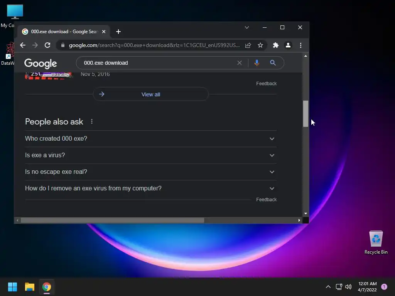Image resolution: width=395 pixels, height=296 pixels.
Task: Share this page using address bar icon
Action: coord(248,45)
